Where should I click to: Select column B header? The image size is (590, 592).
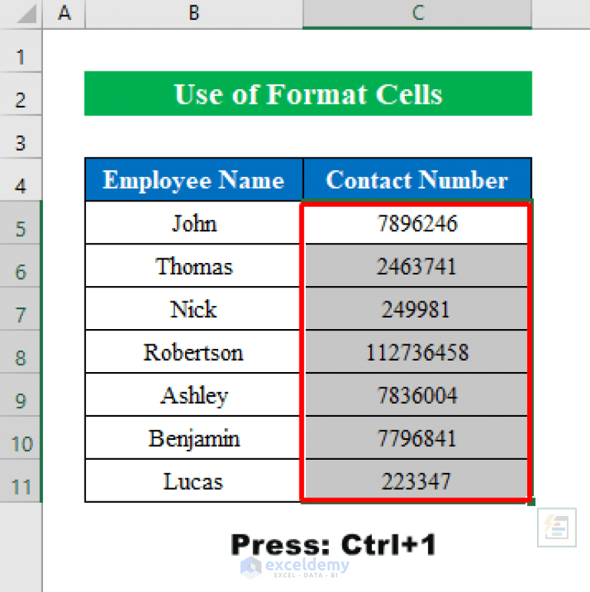(194, 14)
